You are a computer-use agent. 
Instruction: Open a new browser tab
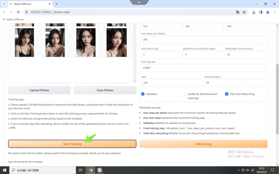pyautogui.click(x=57, y=4)
